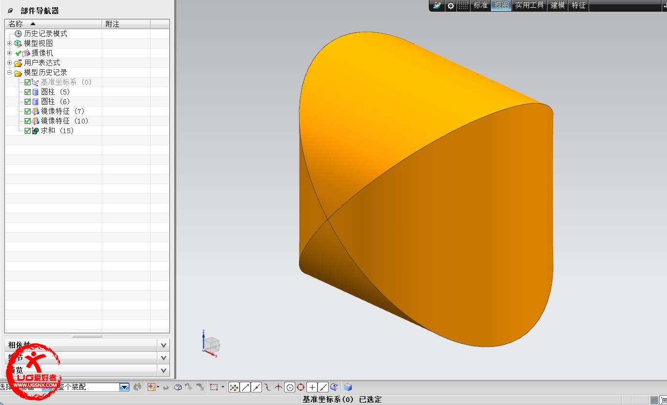Switch to the 标准 toolbar tab
The width and height of the screenshot is (667, 405).
[481, 5]
